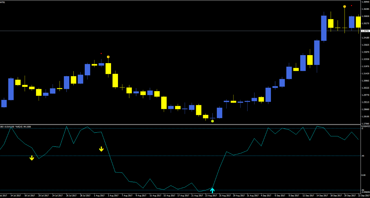Click the -5 level label on indicator scale
The height and width of the screenshot is (198, 370).
point(363,128)
